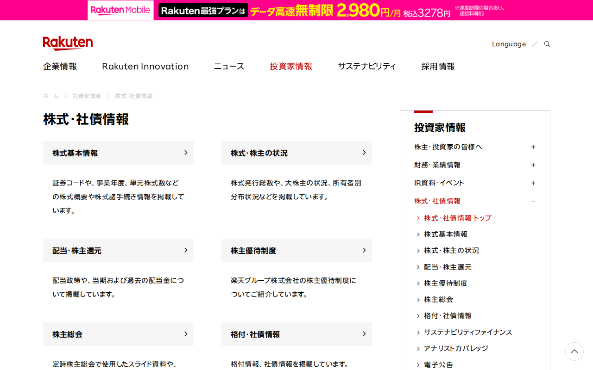Open the site search magnifier icon
The width and height of the screenshot is (593, 370).
point(547,43)
